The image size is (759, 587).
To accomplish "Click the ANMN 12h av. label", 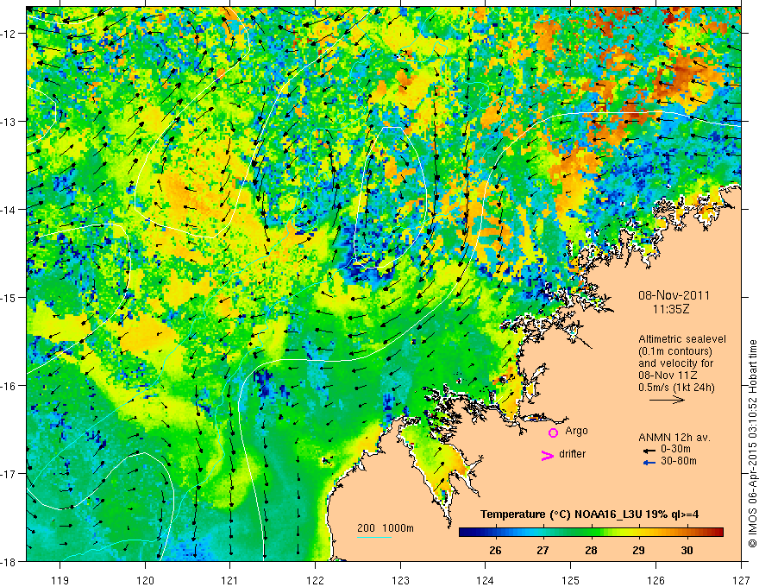I will 674,438.
